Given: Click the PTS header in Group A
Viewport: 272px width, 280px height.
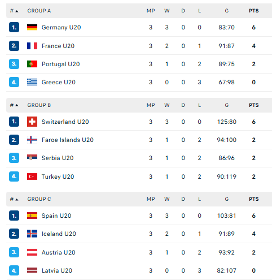Looking at the screenshot, I should pos(254,11).
